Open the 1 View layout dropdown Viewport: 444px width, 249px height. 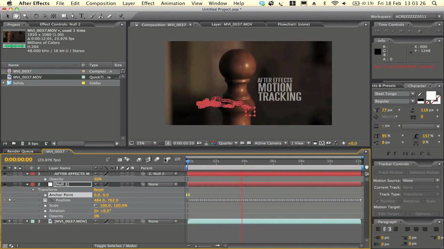(299, 143)
